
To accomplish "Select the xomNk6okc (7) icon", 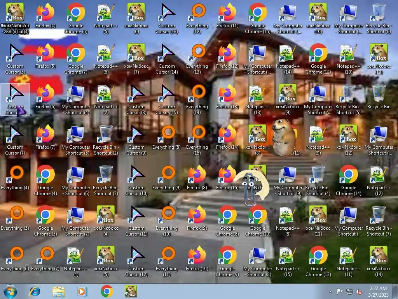I will coord(136,59).
